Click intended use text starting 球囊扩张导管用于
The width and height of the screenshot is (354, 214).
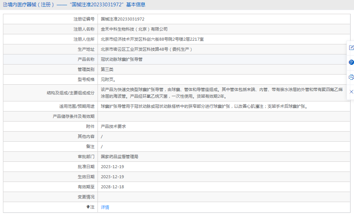pos(204,106)
